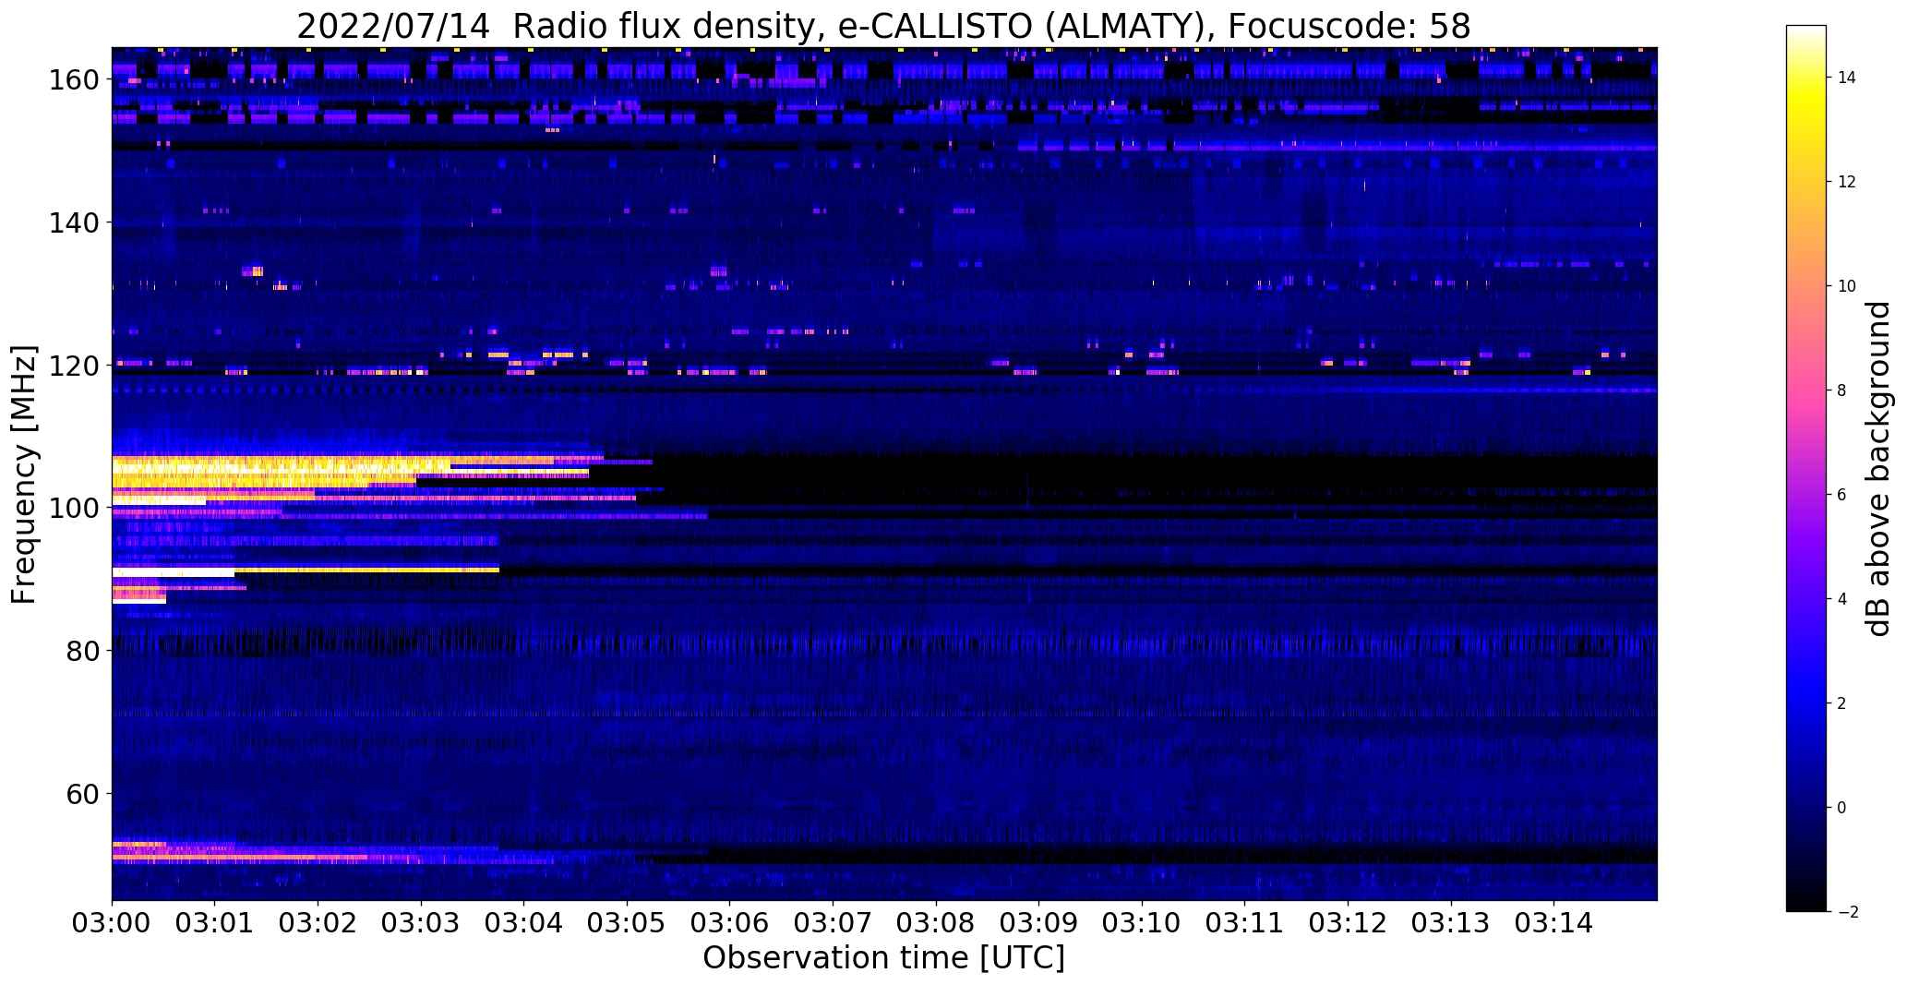This screenshot has width=1907, height=985.
Task: Click the 140 frequency tick label
Action: [x=74, y=222]
